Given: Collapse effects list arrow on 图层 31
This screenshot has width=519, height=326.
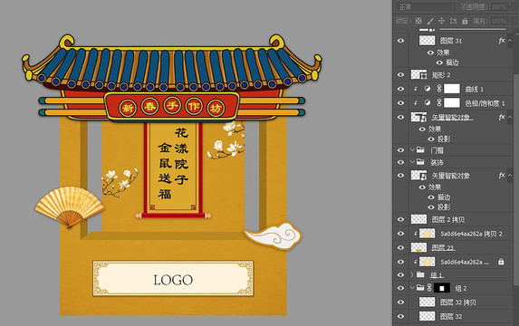Looking at the screenshot, I should click(x=510, y=41).
